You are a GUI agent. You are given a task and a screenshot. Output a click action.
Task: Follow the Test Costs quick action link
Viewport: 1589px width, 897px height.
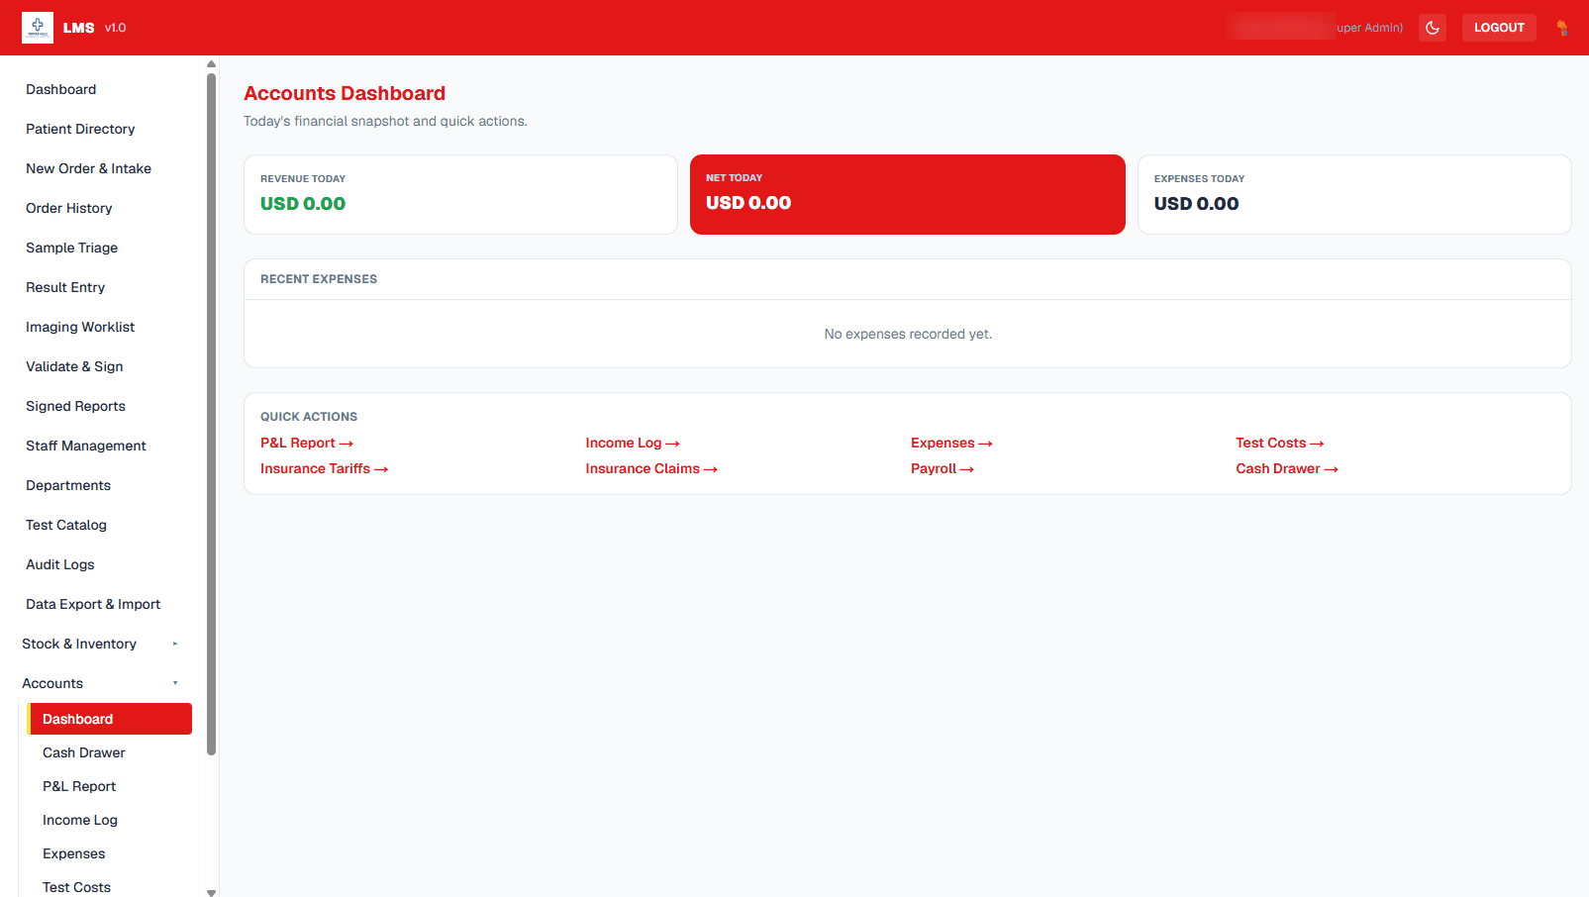point(1280,443)
